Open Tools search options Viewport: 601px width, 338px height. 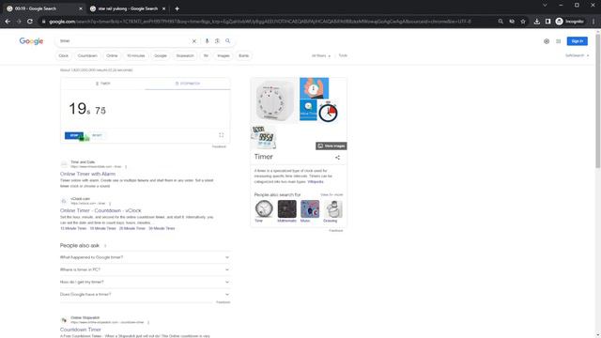[343, 55]
